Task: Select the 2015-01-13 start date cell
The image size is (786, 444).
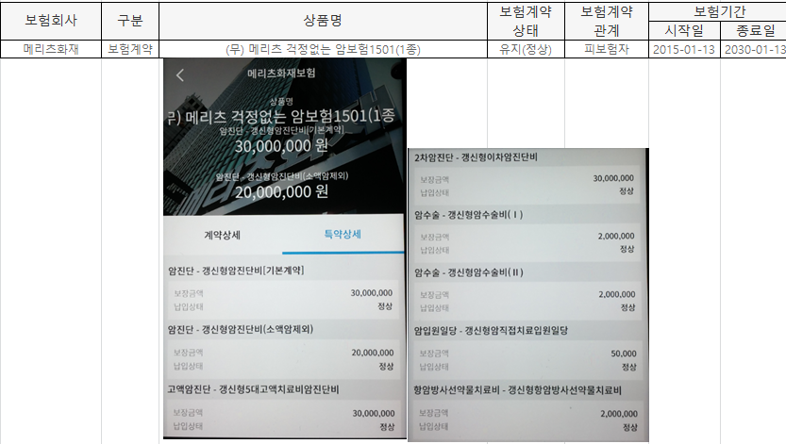Action: [x=684, y=49]
